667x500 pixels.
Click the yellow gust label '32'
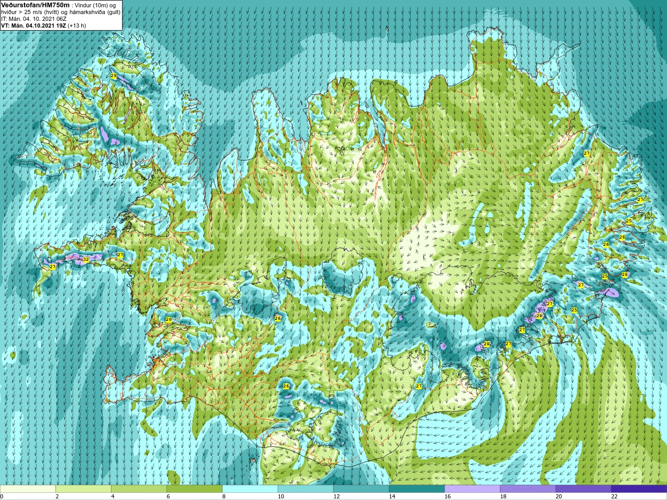[85, 259]
